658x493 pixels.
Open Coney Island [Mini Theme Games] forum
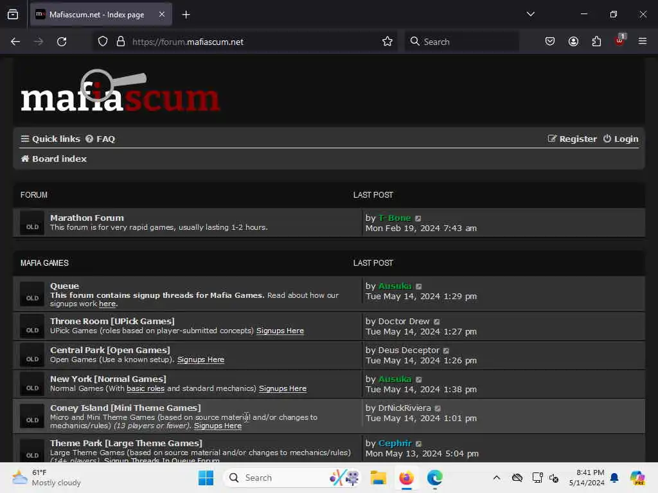(125, 408)
